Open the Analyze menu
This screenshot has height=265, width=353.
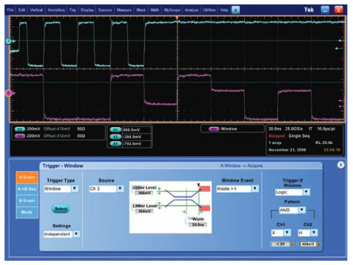pos(191,10)
